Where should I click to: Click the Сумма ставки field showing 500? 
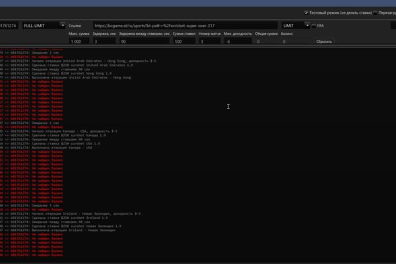[x=184, y=42]
